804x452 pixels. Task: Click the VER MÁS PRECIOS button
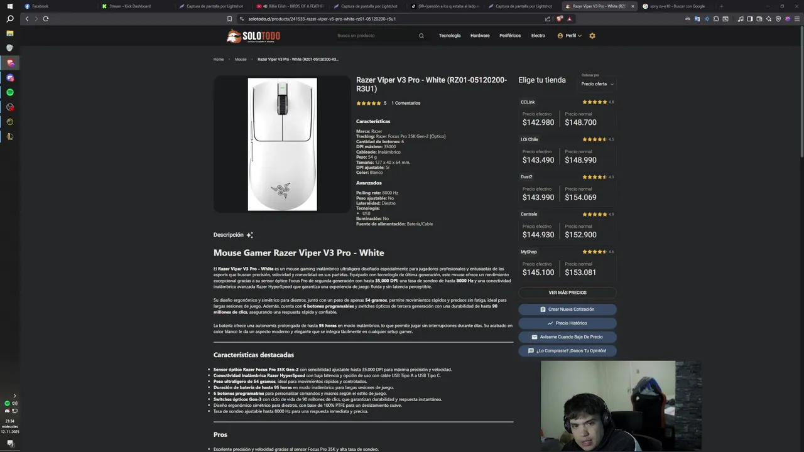(567, 293)
